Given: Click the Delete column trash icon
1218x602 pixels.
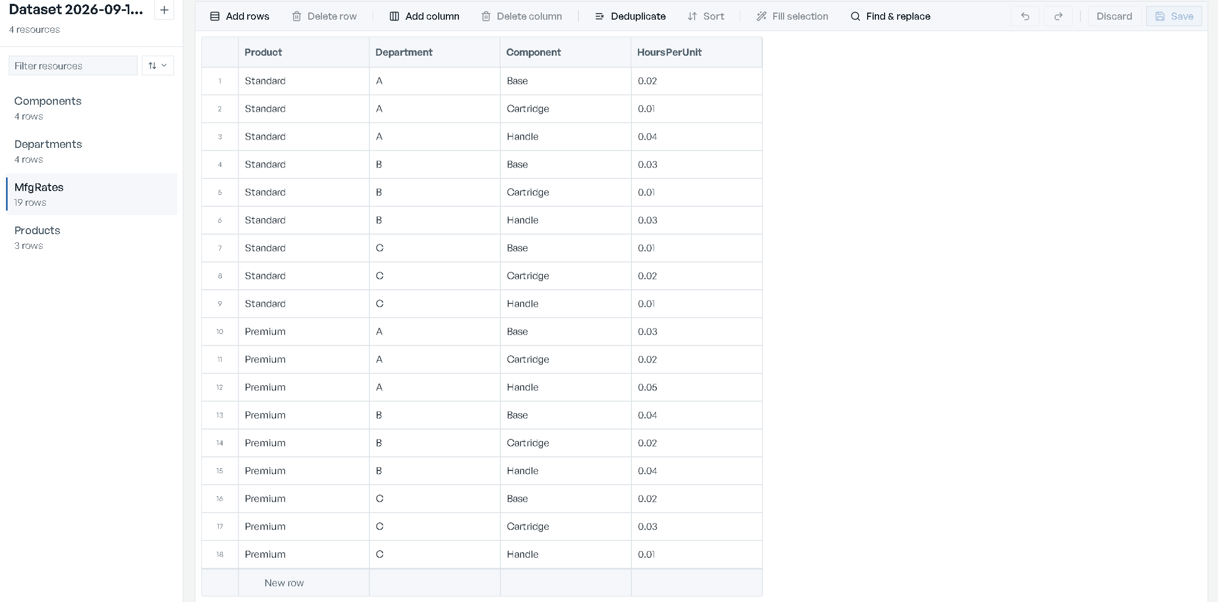Looking at the screenshot, I should (x=486, y=16).
